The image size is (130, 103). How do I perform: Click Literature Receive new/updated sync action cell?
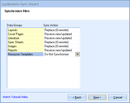[x=62, y=38]
